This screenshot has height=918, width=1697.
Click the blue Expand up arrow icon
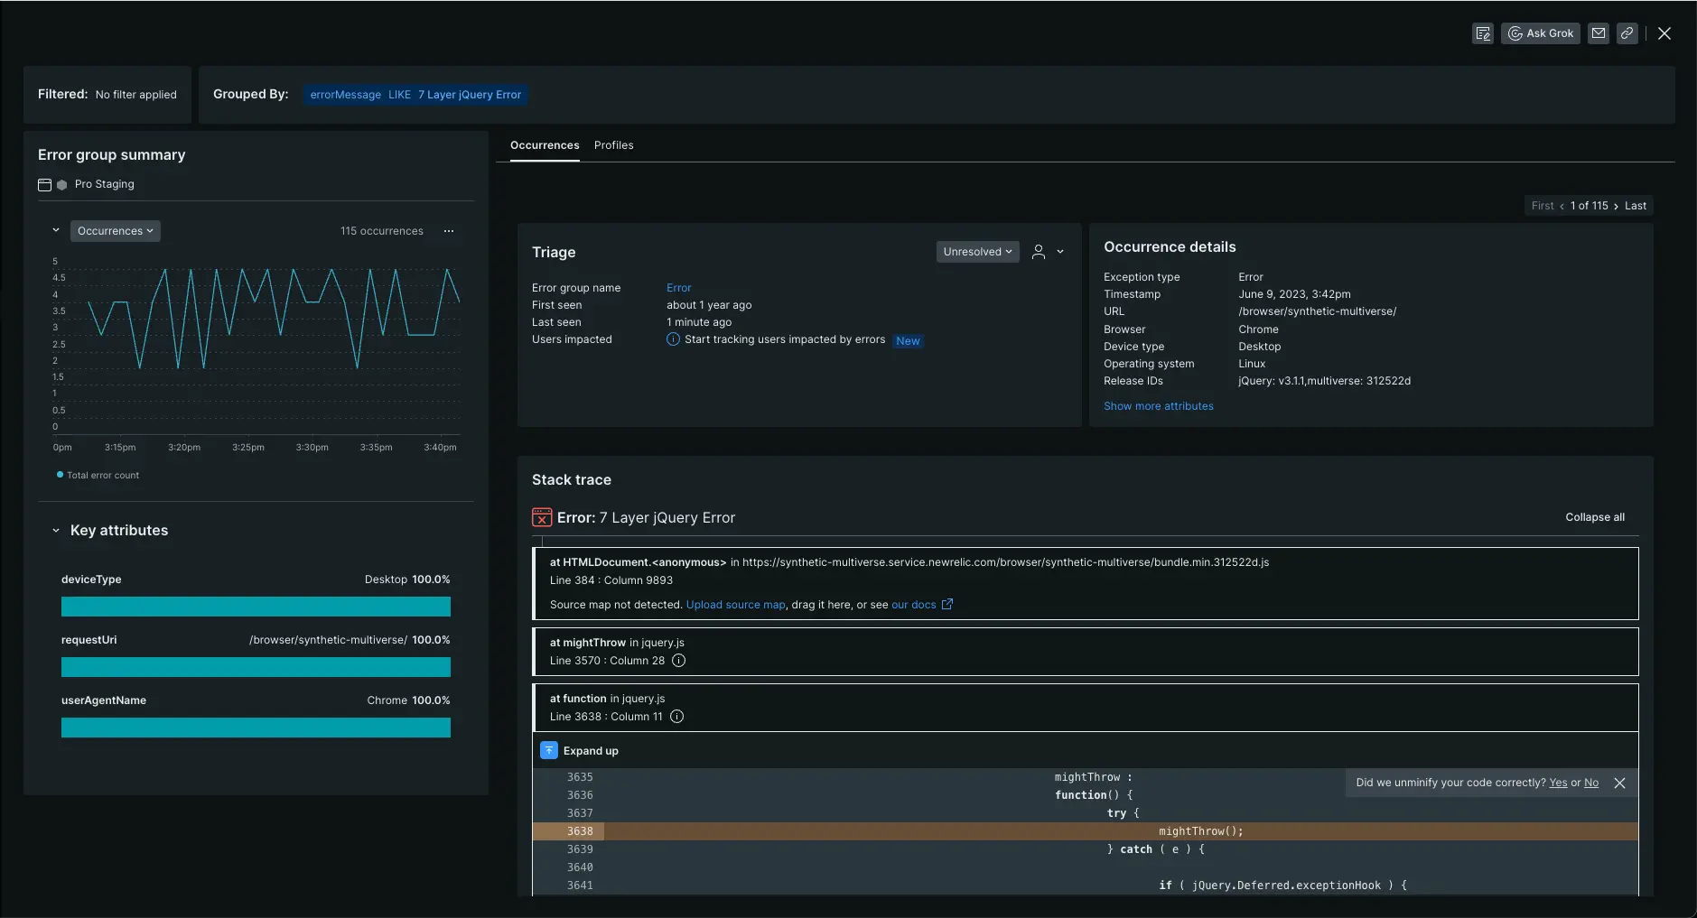(x=549, y=751)
